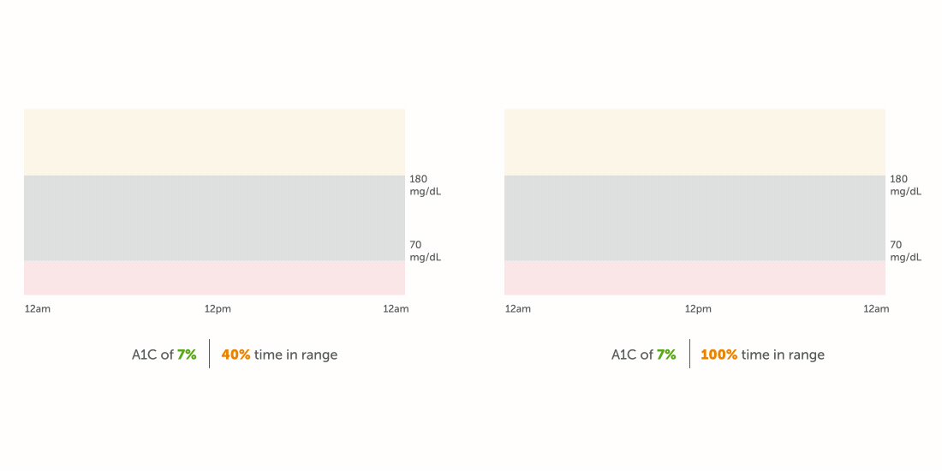Click the pink low-glucose band in right chart
Screen dimensions: 942x471
[x=695, y=278]
